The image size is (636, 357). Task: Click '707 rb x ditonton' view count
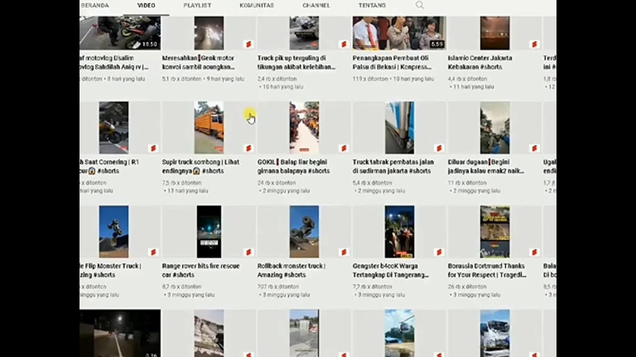pos(278,287)
